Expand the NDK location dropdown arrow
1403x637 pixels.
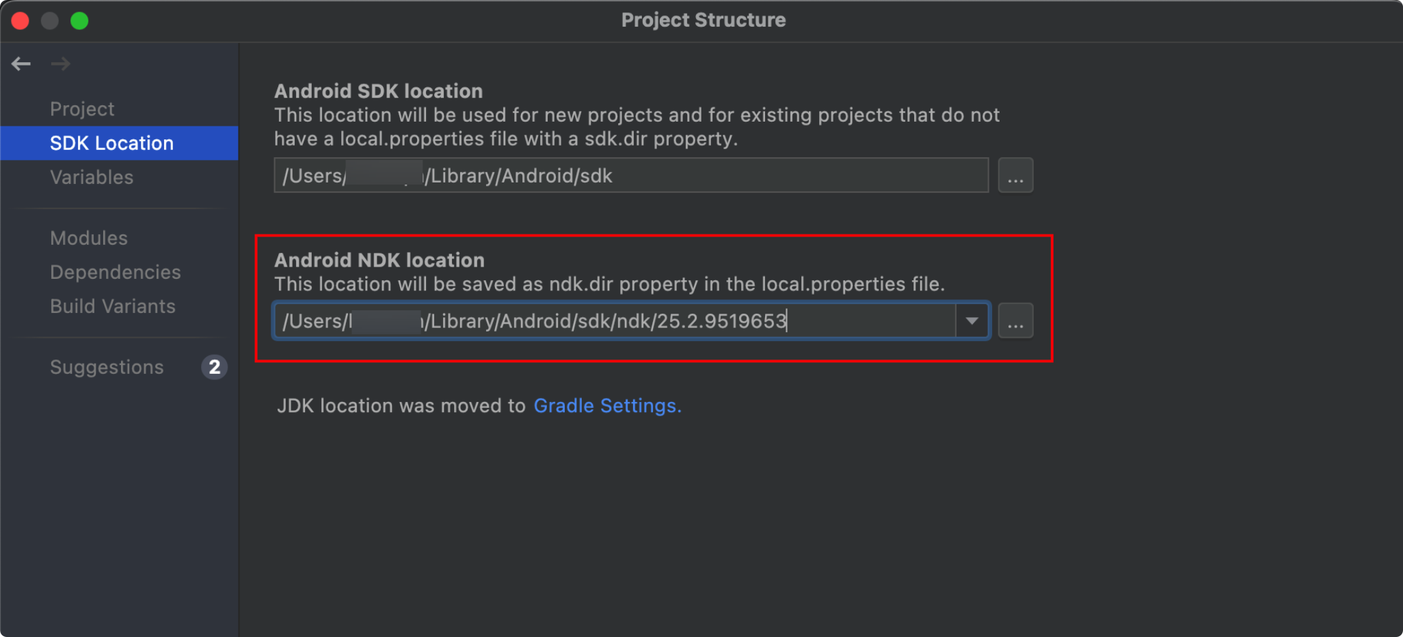coord(972,321)
